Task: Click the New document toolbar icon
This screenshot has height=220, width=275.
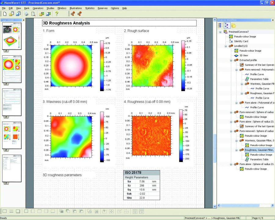Action: click(5, 14)
